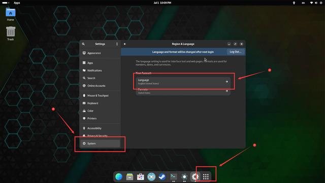
Task: Click the Apps grid icon in sidebar
Action: click(x=84, y=63)
